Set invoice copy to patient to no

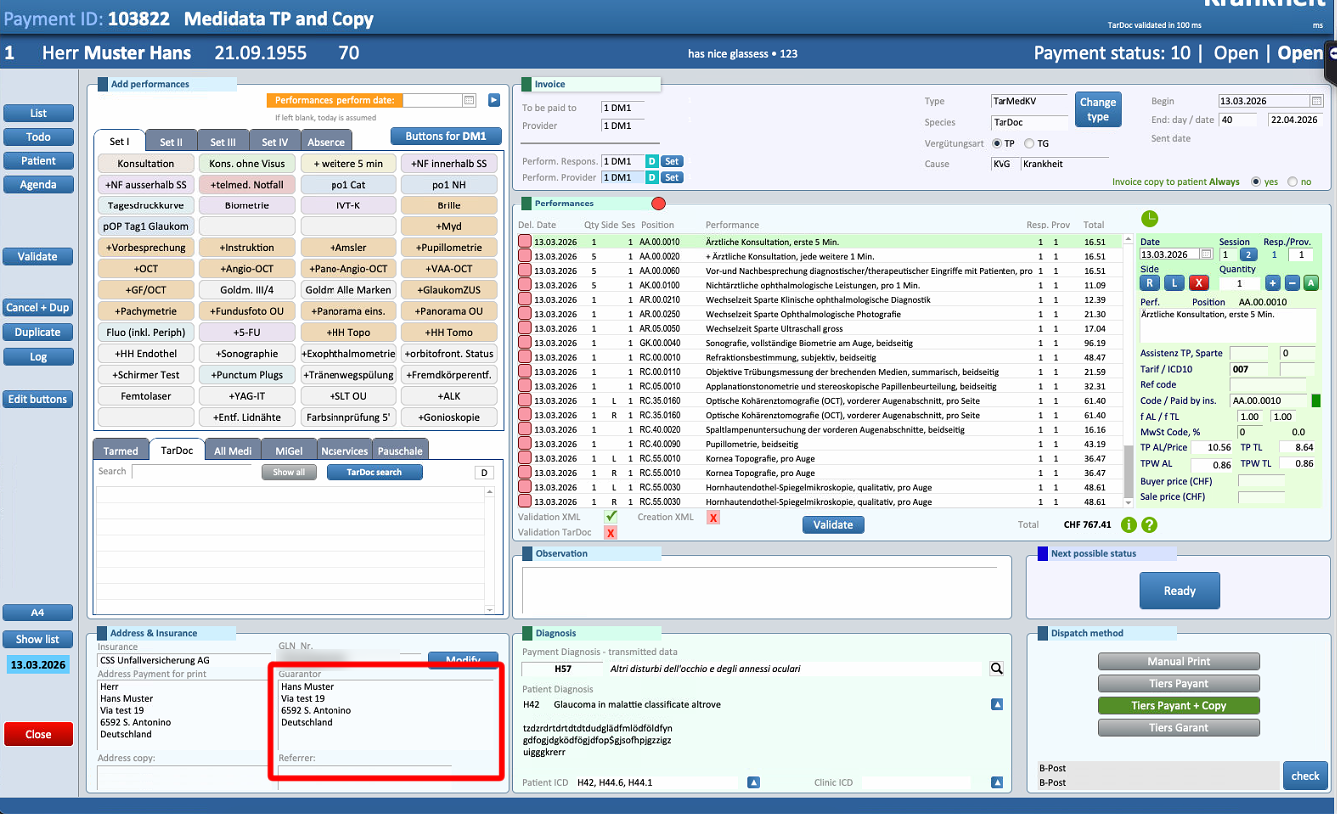[1293, 182]
